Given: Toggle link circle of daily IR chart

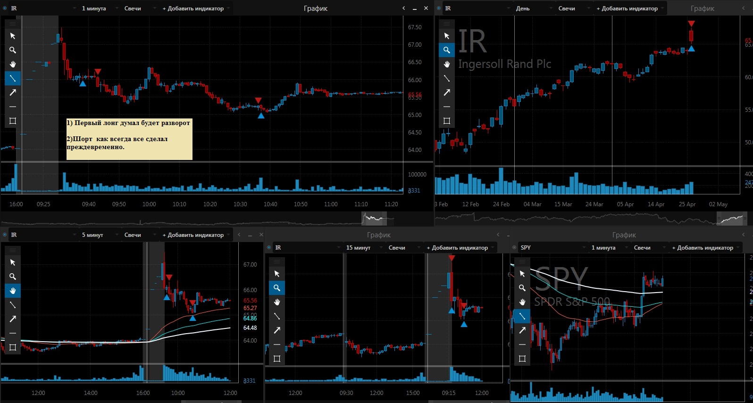Looking at the screenshot, I should 439,8.
